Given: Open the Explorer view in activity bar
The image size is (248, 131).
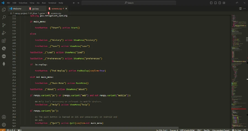Looking at the screenshot, I should point(4,9).
